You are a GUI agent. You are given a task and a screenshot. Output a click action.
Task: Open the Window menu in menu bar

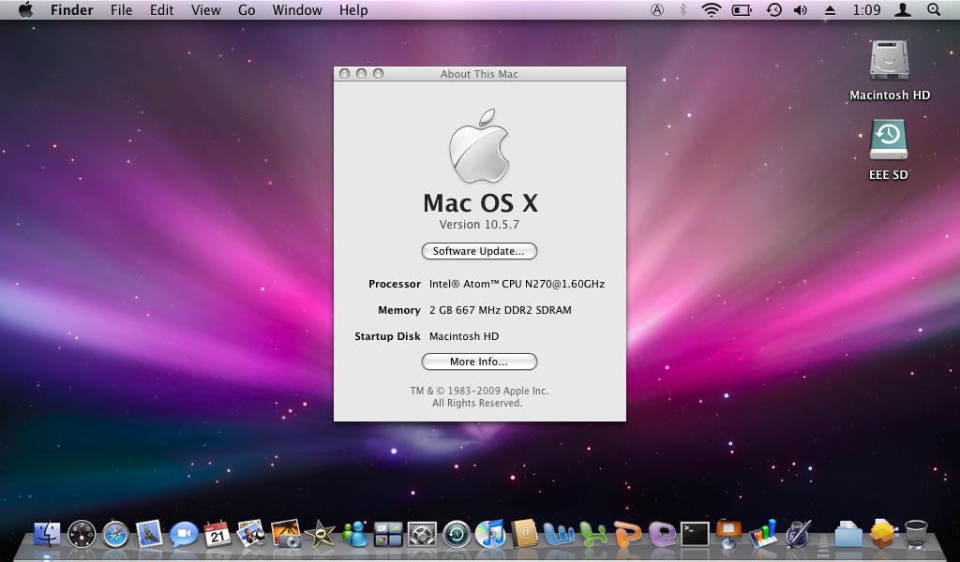click(x=297, y=10)
